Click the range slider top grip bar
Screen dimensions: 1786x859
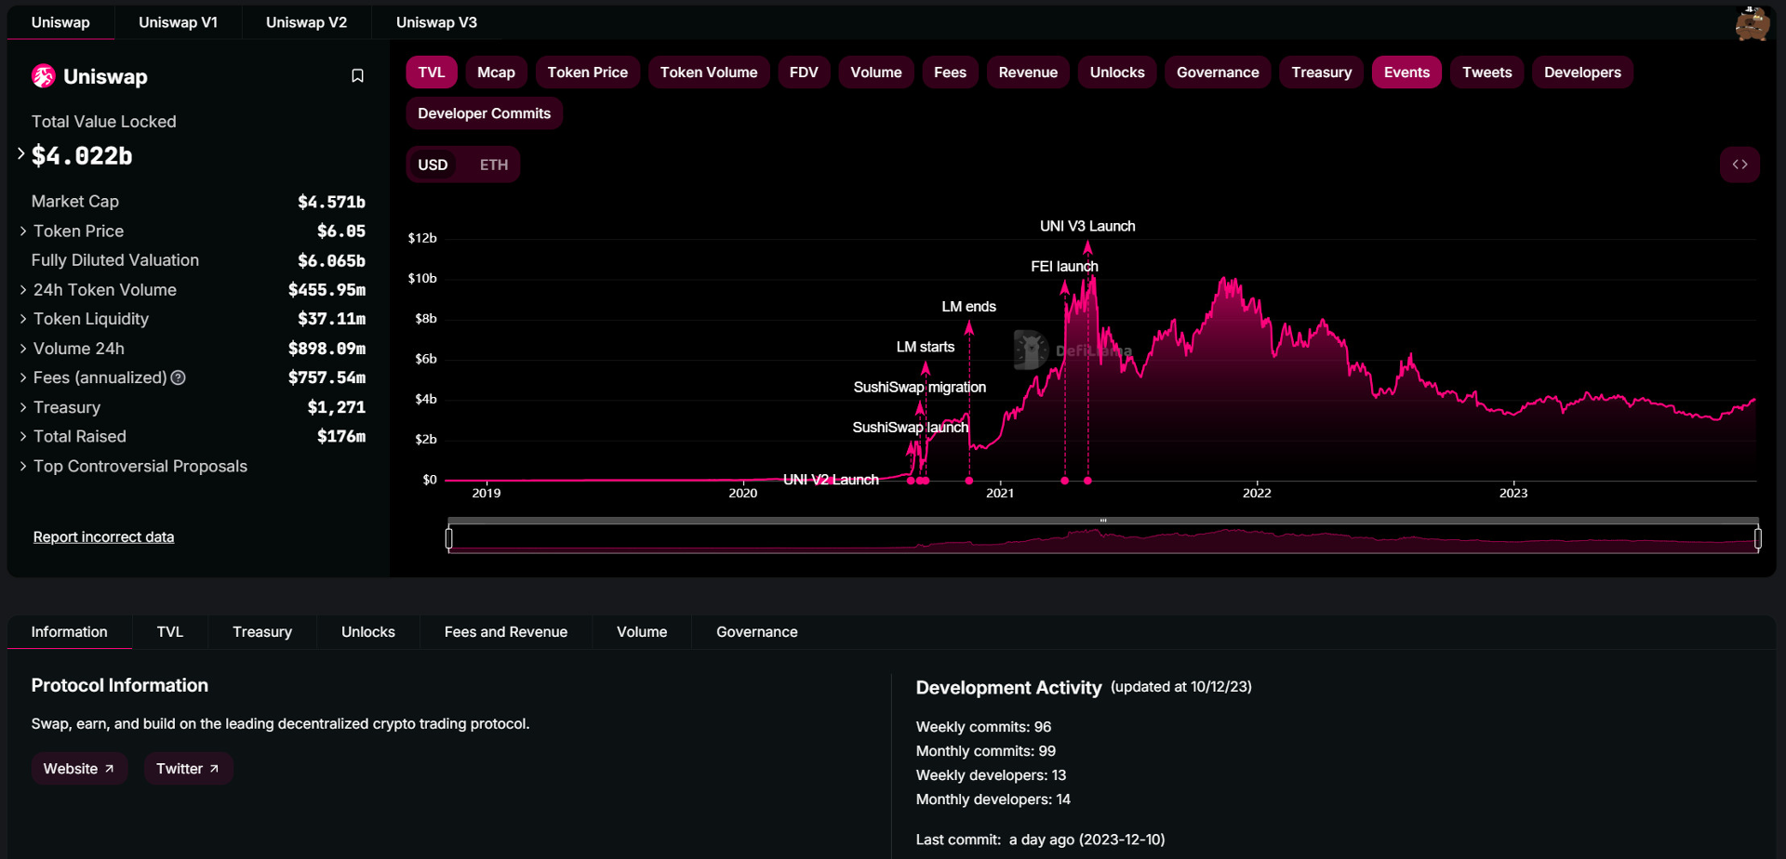1103,521
